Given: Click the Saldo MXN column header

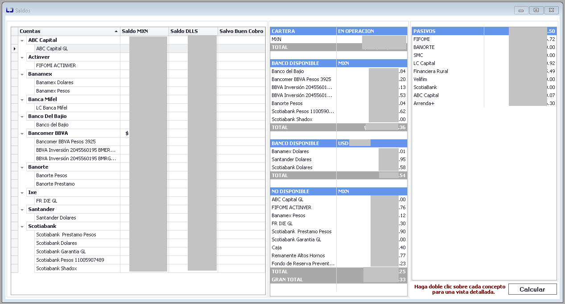Looking at the screenshot, I should [x=144, y=31].
